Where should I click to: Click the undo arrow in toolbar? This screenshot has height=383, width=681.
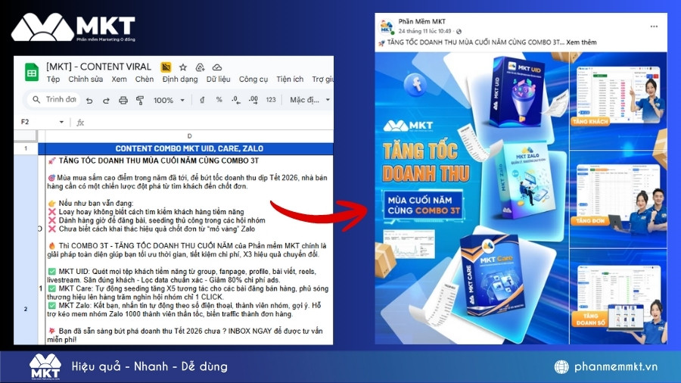[x=89, y=101]
